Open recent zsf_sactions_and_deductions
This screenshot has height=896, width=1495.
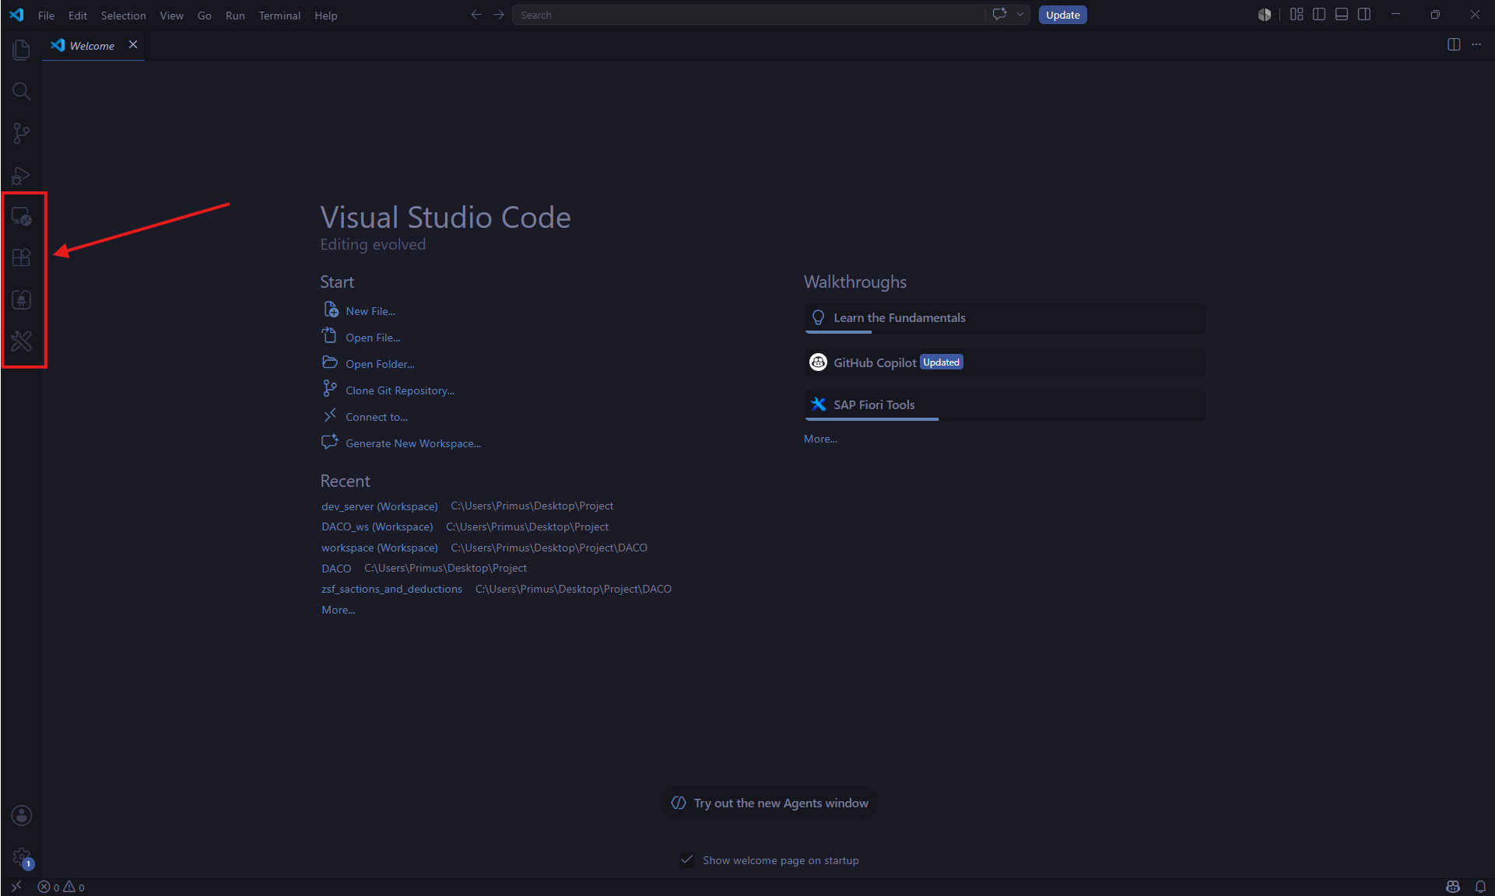(x=391, y=590)
